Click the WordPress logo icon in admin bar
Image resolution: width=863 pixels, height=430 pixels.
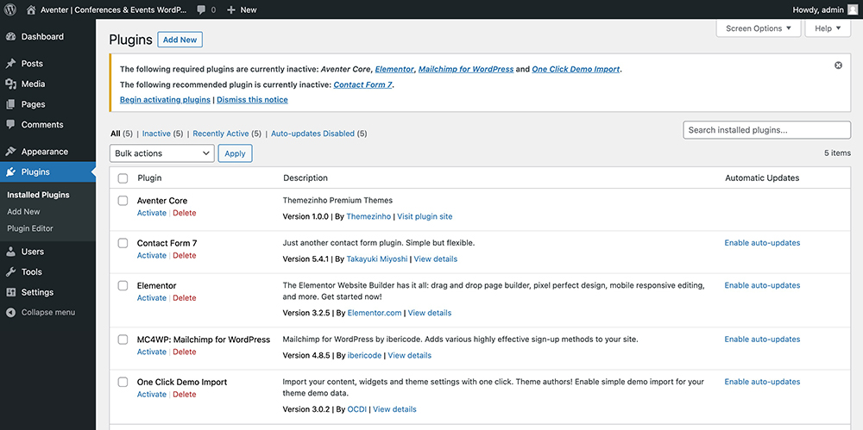[x=10, y=9]
